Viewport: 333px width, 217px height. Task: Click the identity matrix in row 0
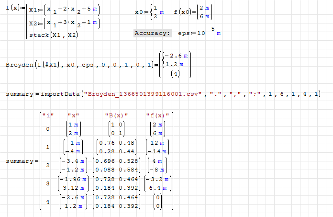point(116,129)
